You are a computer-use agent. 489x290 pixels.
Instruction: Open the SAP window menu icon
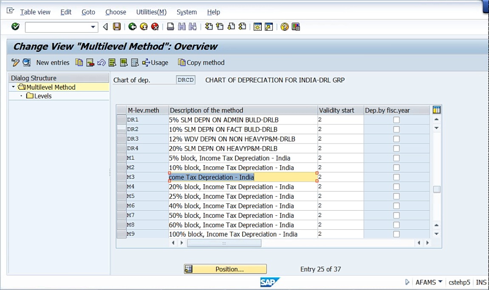10,11
